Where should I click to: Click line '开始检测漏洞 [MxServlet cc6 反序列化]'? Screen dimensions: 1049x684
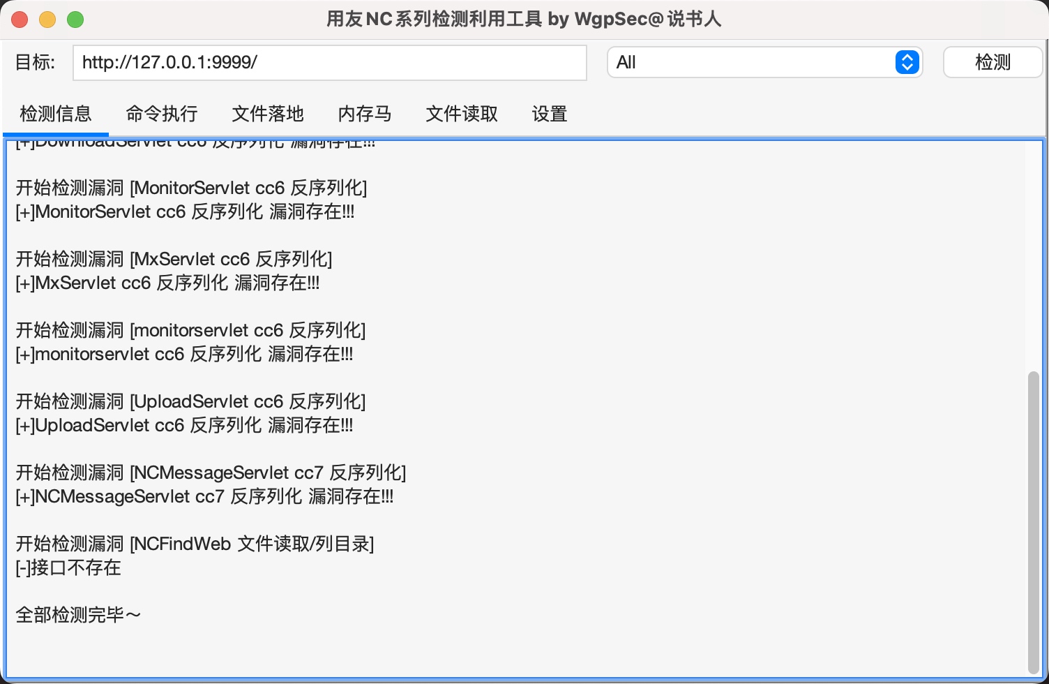(x=174, y=259)
